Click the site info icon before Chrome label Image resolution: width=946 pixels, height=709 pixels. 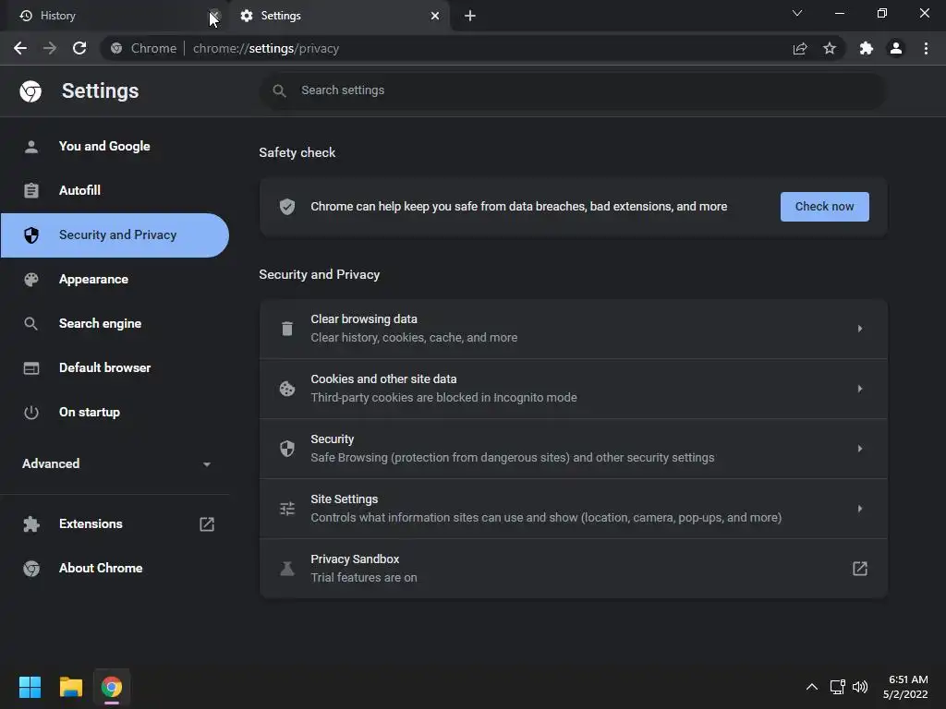click(x=116, y=48)
